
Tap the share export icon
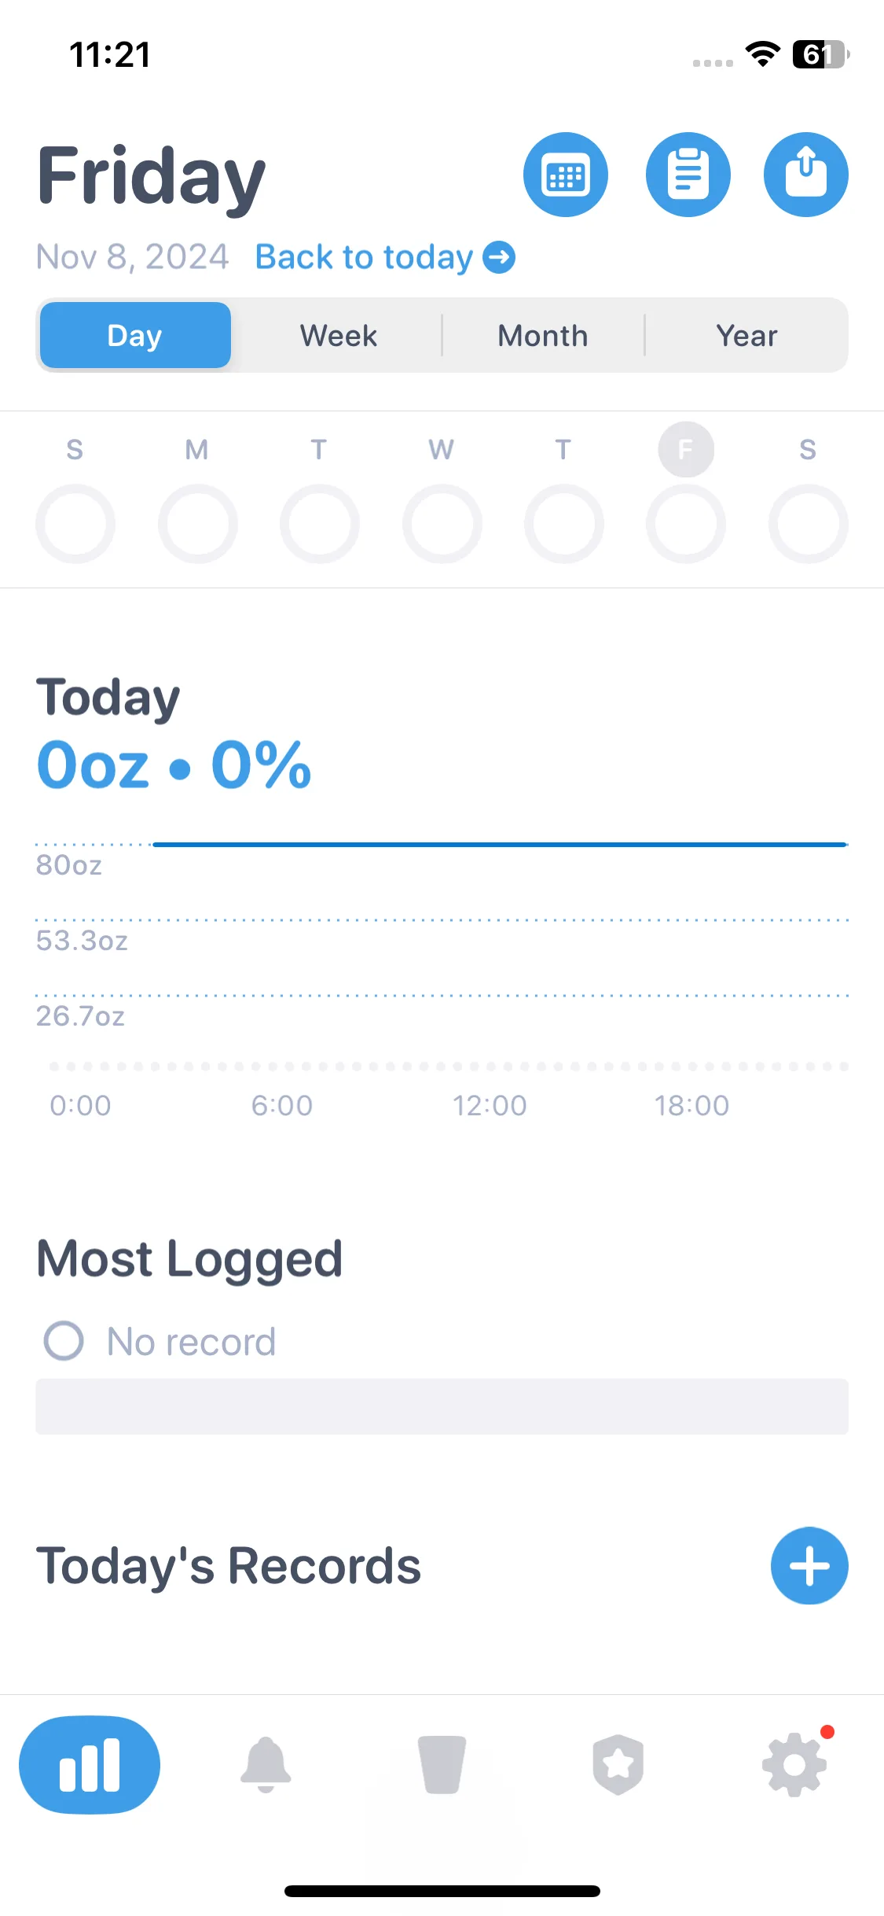click(806, 175)
